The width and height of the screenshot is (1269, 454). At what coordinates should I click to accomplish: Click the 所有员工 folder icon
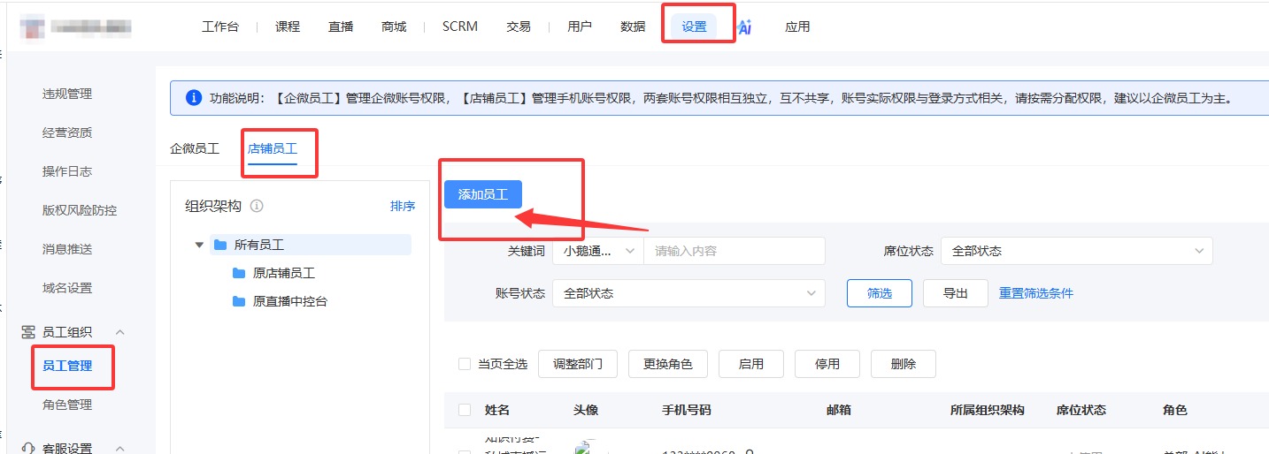pos(219,245)
